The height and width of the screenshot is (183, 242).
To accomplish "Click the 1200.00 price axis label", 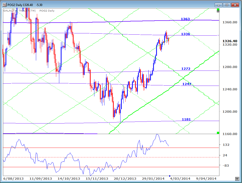I will coord(230,111).
